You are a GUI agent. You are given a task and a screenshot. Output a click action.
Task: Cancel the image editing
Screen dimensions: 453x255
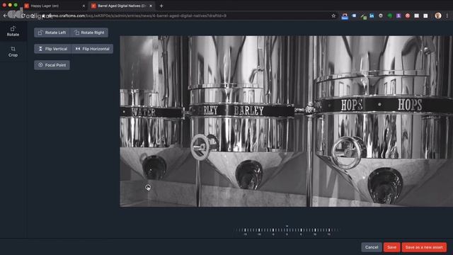tap(371, 247)
